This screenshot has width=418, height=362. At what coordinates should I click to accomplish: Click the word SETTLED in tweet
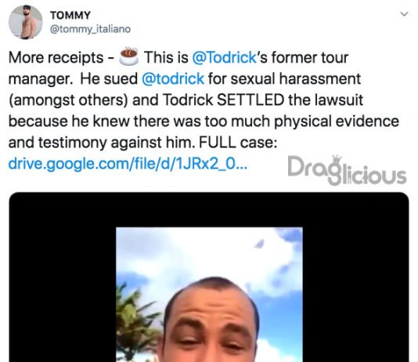click(x=250, y=100)
